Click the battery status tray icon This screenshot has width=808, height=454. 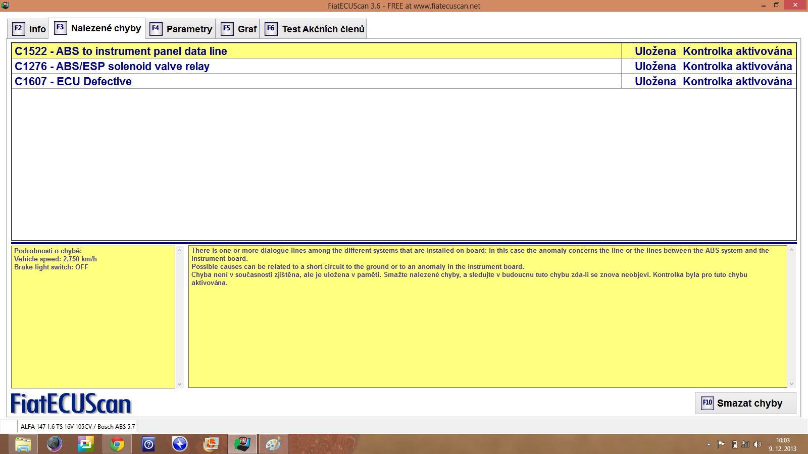point(735,444)
